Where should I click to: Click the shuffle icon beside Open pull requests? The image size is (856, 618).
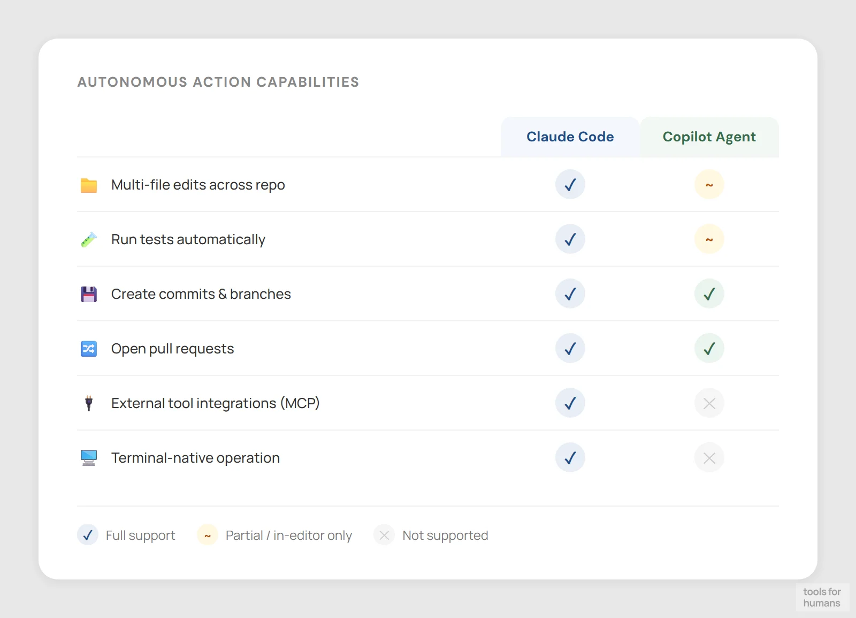(x=88, y=349)
